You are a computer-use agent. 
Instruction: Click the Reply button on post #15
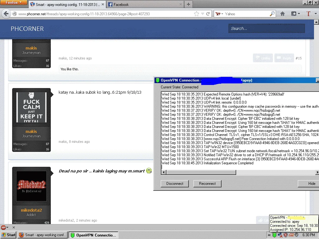click(x=284, y=58)
